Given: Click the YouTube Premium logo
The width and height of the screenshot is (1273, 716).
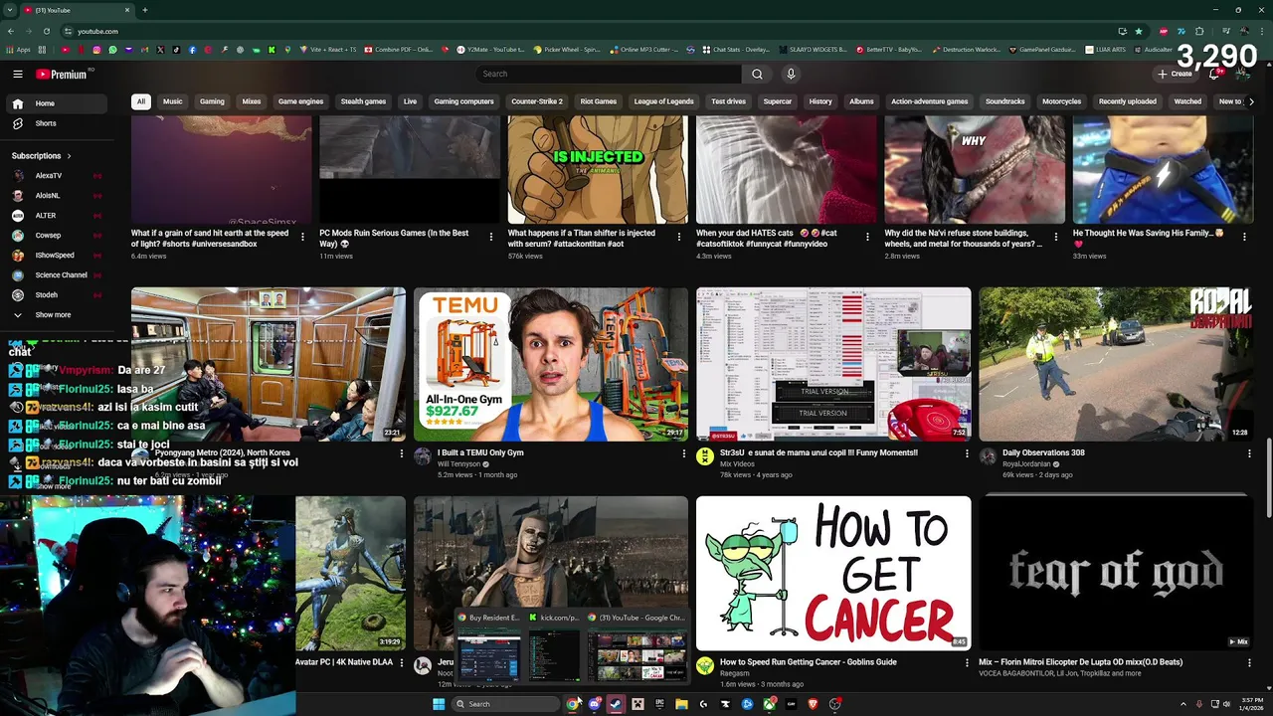Looking at the screenshot, I should (x=62, y=74).
